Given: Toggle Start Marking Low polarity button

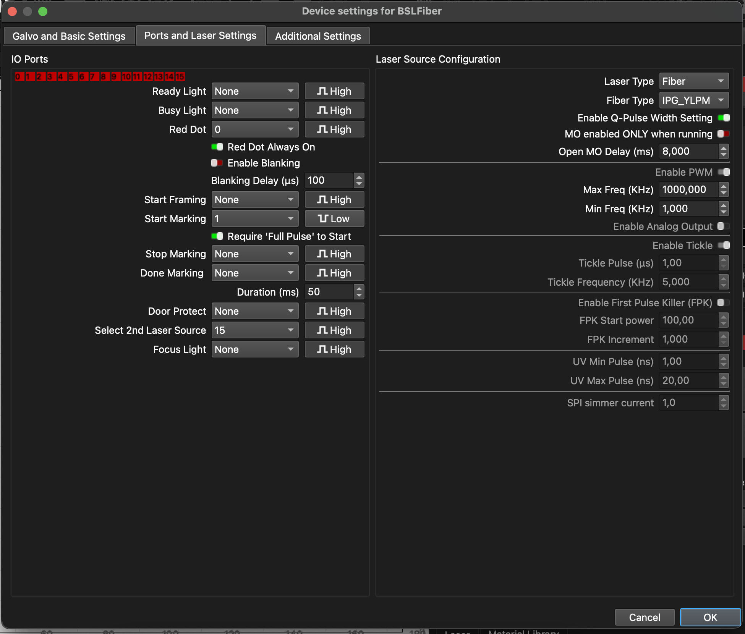Looking at the screenshot, I should 334,219.
